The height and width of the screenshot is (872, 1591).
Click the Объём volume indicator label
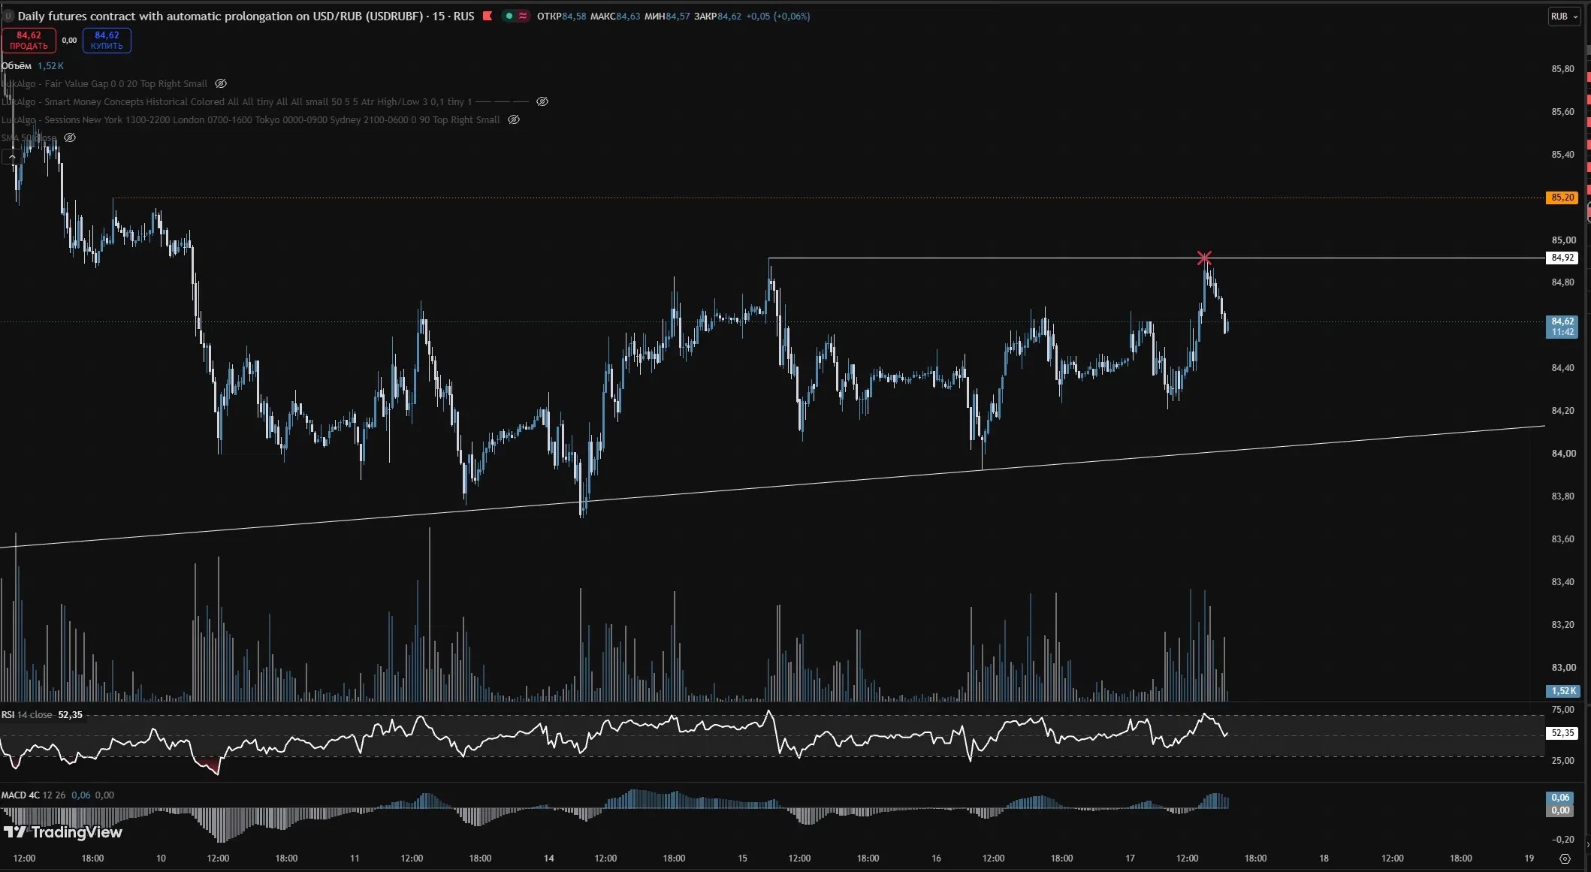[17, 66]
